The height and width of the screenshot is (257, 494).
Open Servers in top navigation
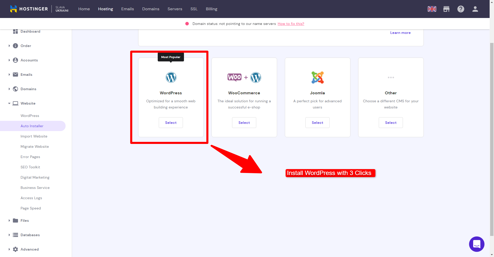click(175, 9)
